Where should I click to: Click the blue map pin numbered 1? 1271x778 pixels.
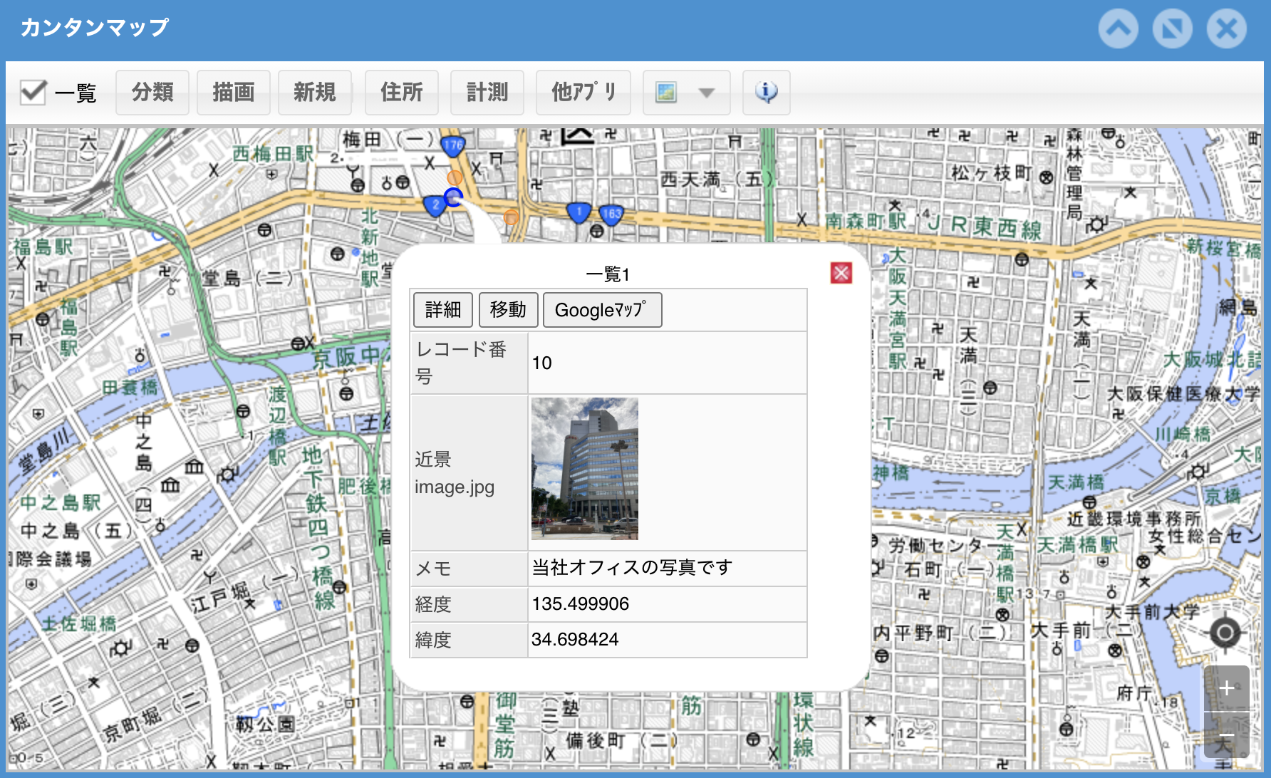point(579,212)
